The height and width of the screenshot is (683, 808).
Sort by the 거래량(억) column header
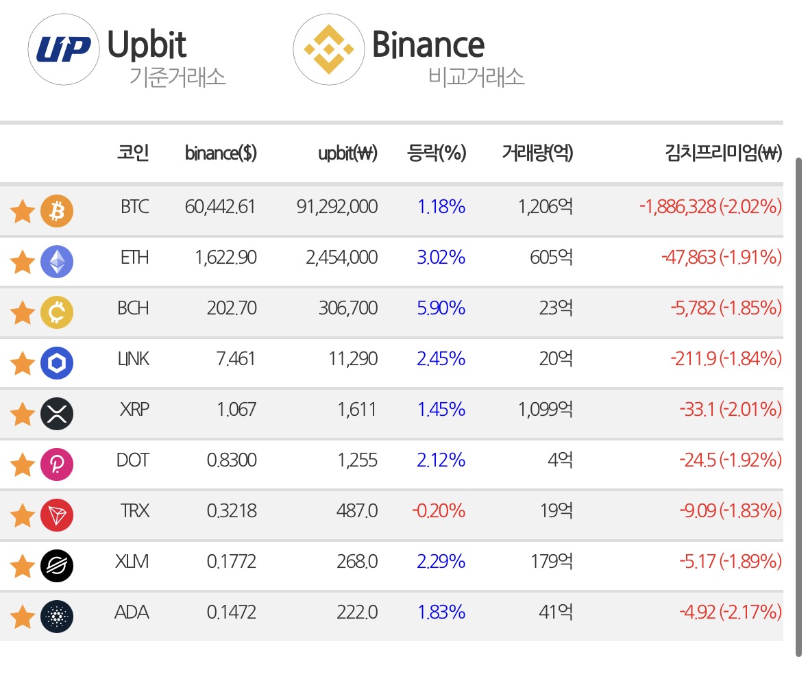[x=537, y=153]
